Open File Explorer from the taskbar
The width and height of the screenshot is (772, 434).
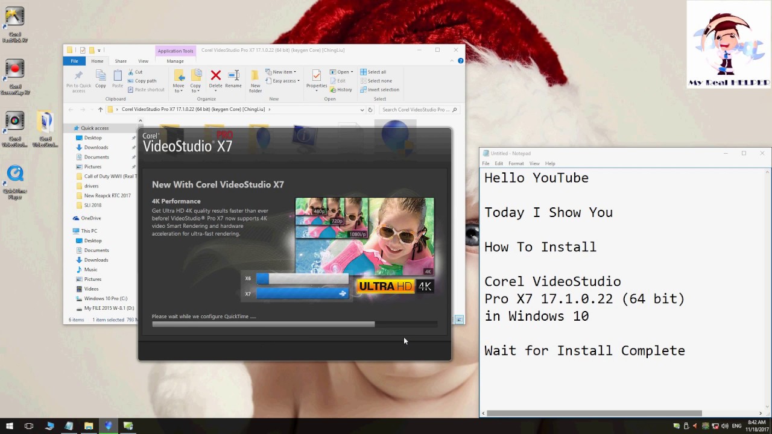pyautogui.click(x=89, y=426)
